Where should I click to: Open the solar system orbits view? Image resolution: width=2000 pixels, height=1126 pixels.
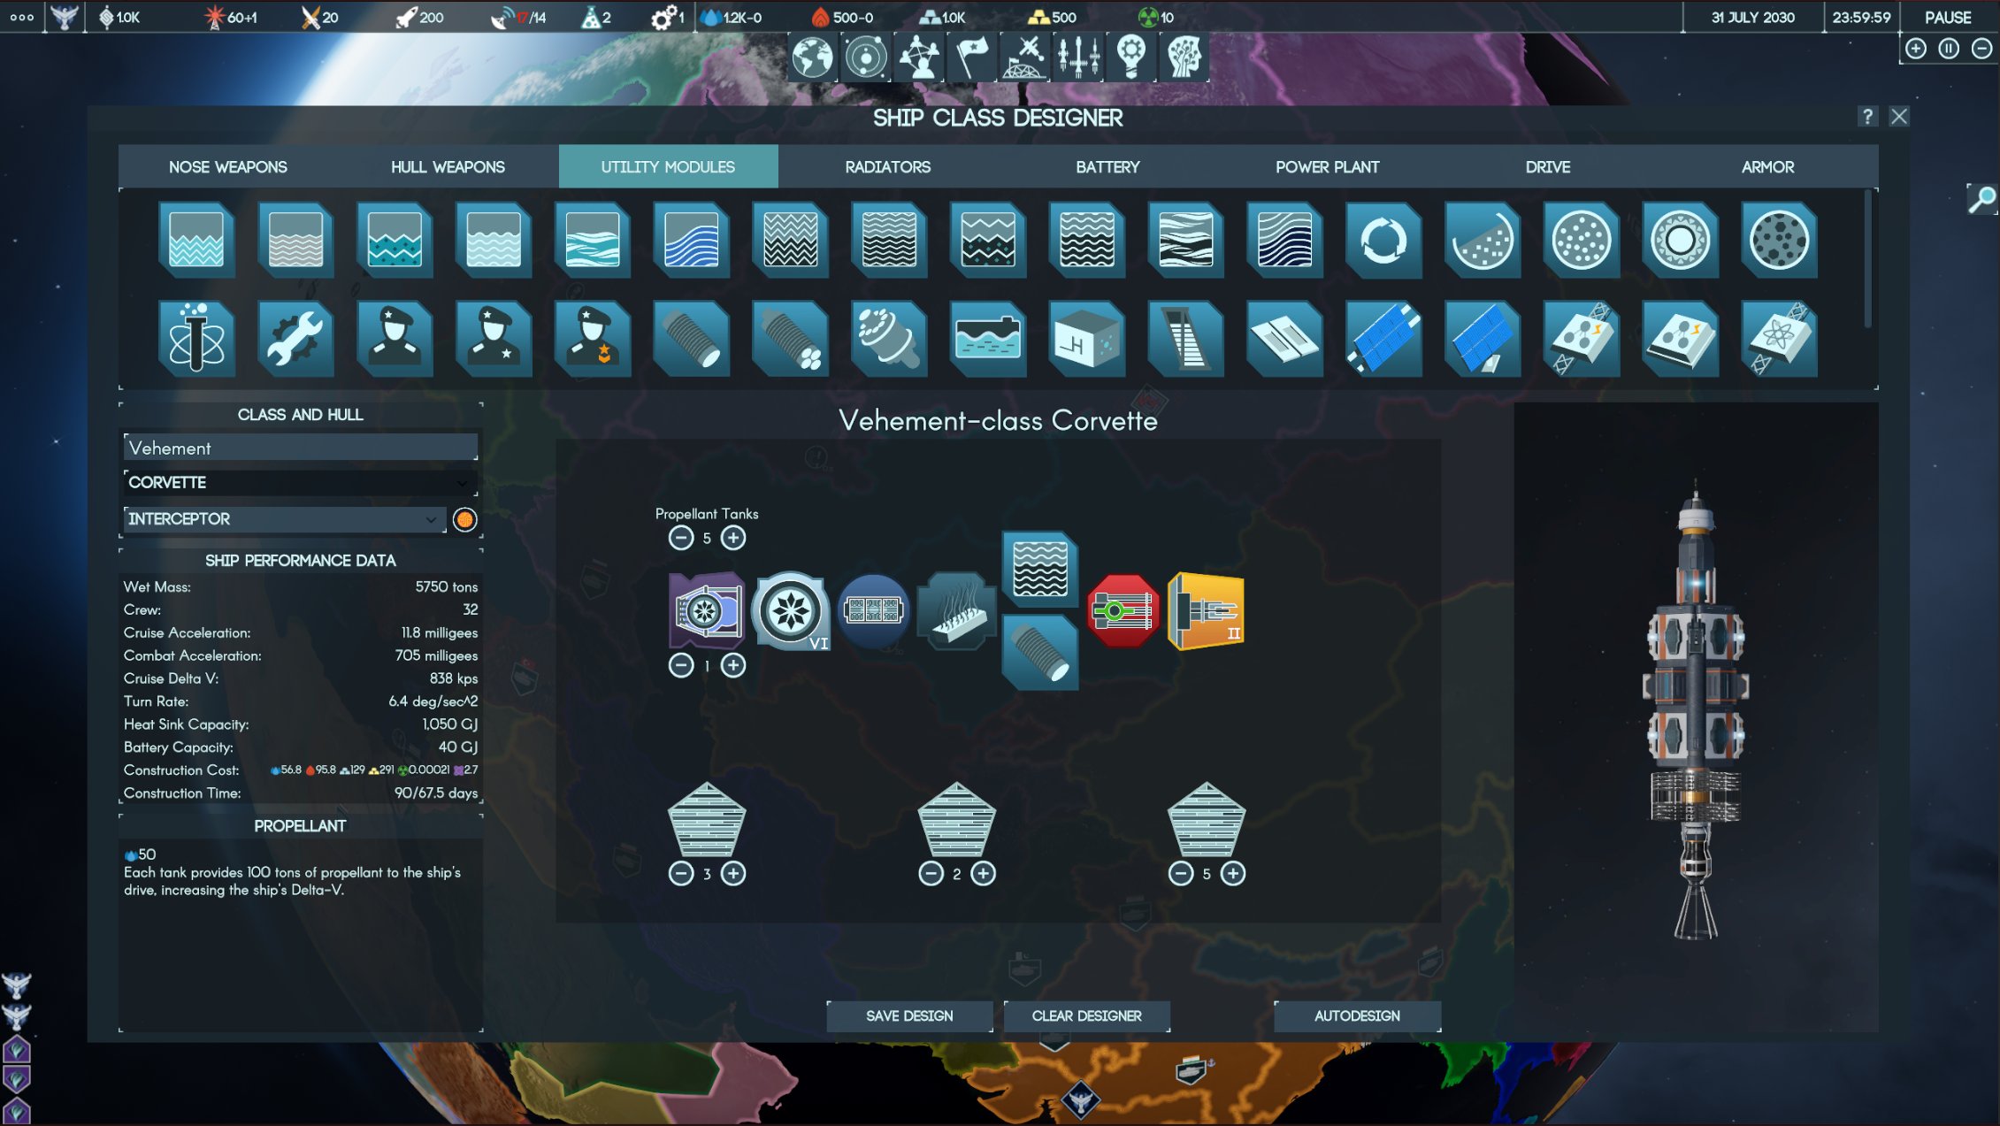click(x=865, y=58)
